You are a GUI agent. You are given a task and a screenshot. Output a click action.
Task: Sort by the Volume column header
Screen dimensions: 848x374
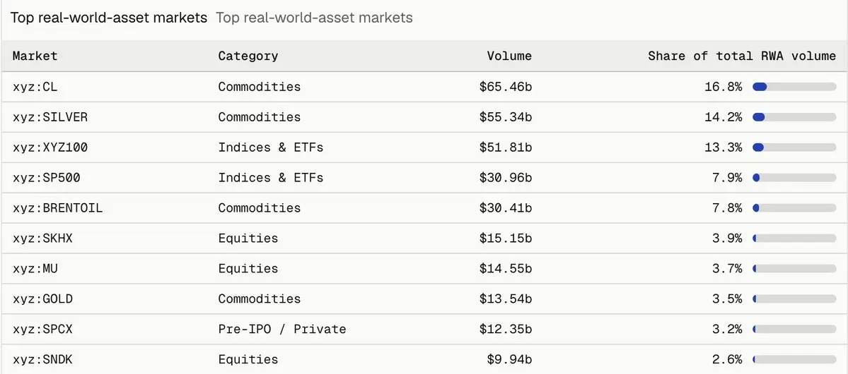(x=509, y=56)
